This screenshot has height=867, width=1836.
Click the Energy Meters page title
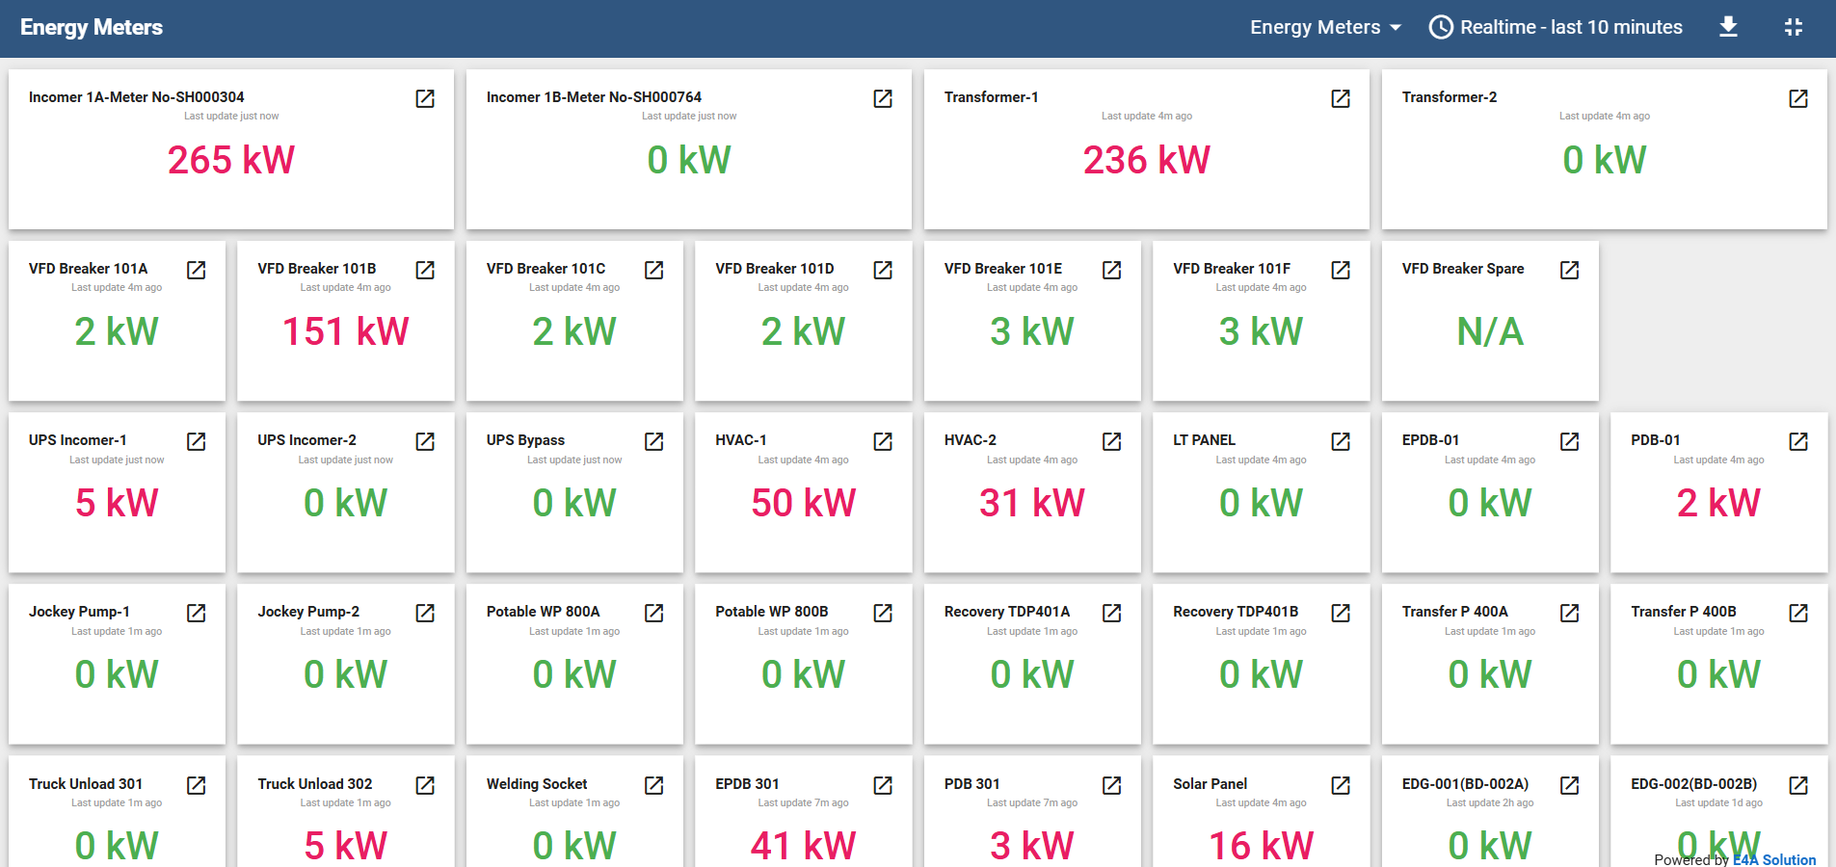click(x=92, y=27)
